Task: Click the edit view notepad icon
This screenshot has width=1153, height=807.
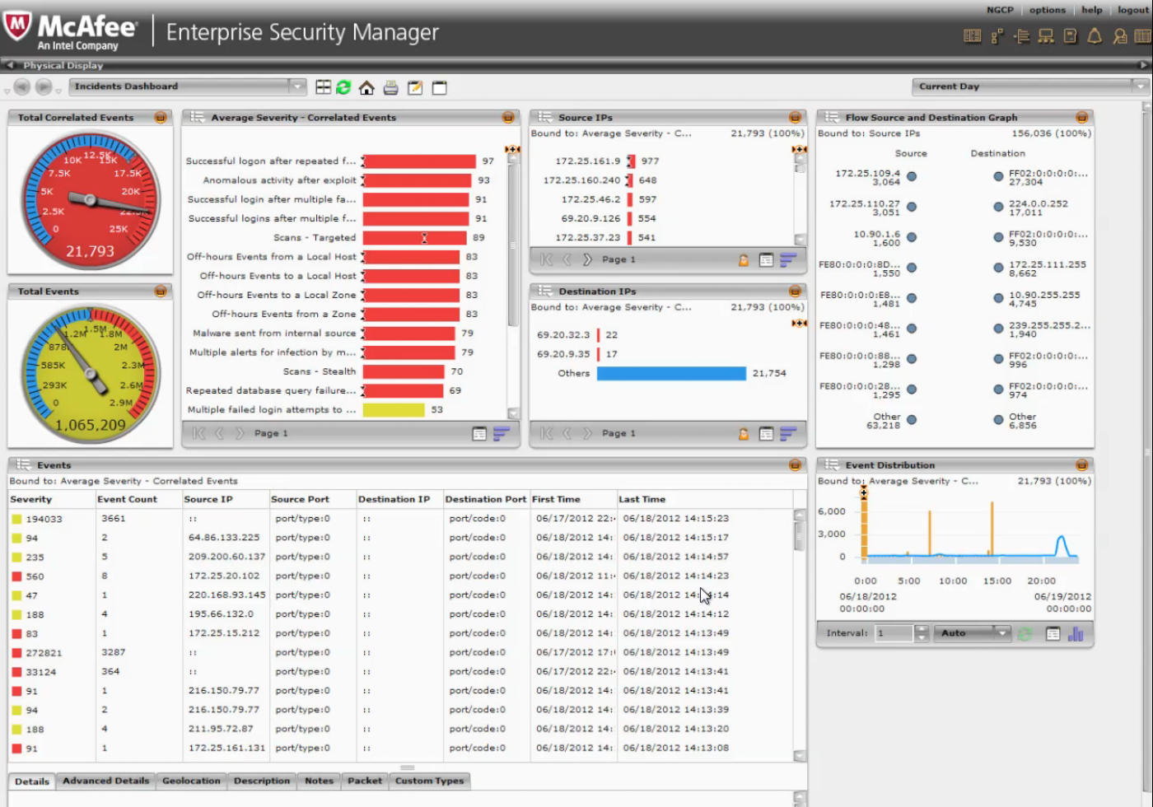Action: pos(415,87)
